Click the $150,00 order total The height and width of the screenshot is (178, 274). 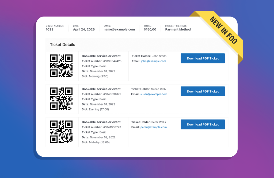(x=150, y=29)
